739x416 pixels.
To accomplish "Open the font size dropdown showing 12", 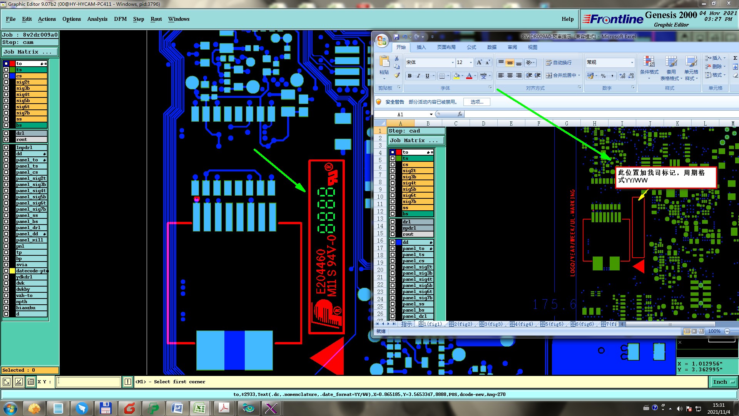I will point(471,62).
